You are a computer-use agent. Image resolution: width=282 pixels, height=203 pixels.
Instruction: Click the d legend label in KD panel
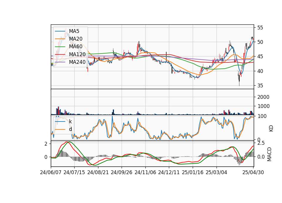pos(70,129)
